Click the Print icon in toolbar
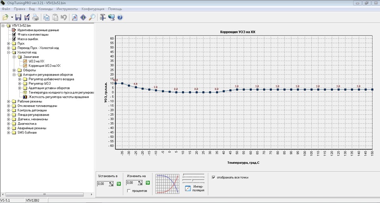 (36, 17)
